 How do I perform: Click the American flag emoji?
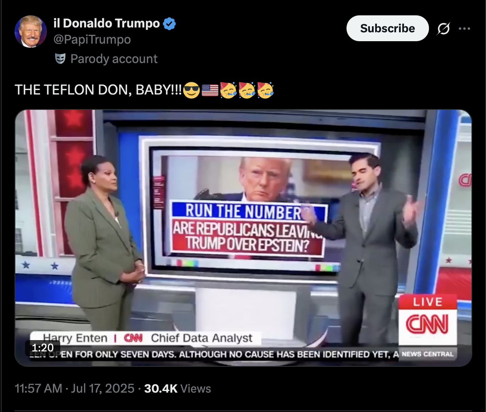(210, 90)
